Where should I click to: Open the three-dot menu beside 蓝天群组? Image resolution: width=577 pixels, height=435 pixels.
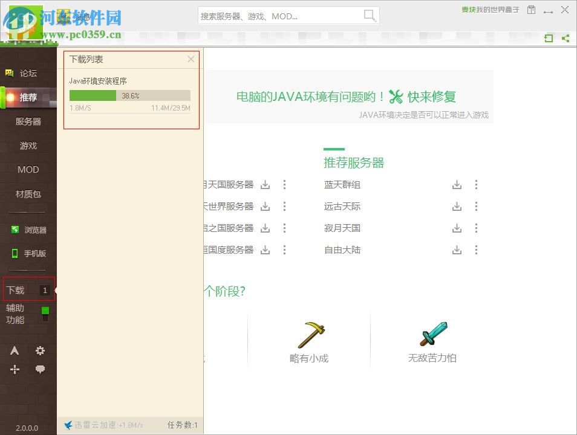coord(476,184)
